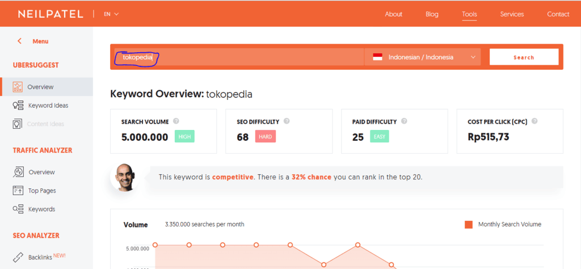Select Keyword Ideas in sidebar

(x=48, y=106)
